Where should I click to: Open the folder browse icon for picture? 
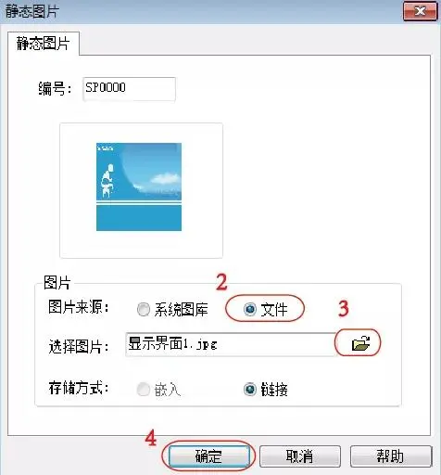[360, 343]
